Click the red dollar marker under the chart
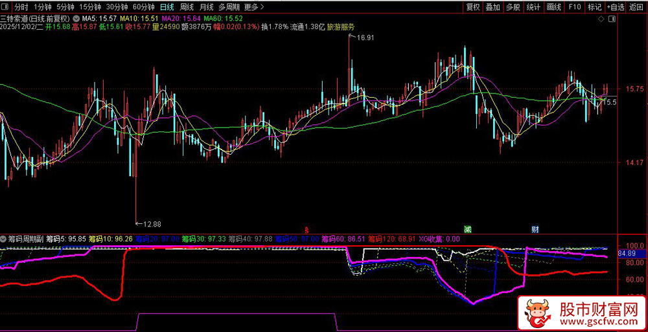This screenshot has height=332, width=648. (307, 229)
